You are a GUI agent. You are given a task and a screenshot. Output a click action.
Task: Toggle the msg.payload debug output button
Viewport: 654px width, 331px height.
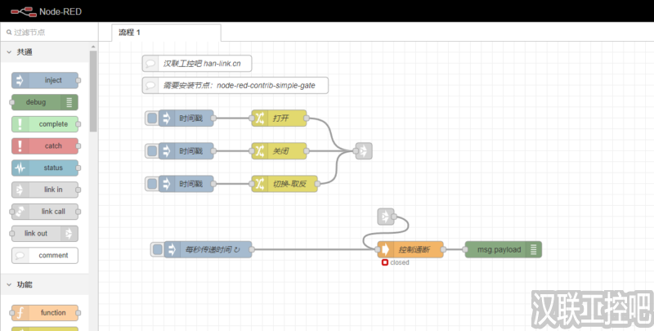coord(535,250)
